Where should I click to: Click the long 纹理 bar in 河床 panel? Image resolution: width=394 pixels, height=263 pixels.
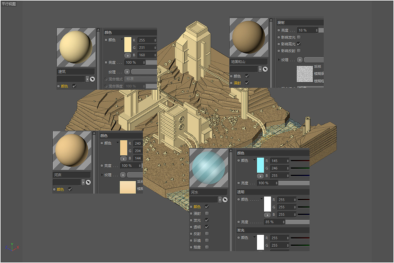coord(135,175)
